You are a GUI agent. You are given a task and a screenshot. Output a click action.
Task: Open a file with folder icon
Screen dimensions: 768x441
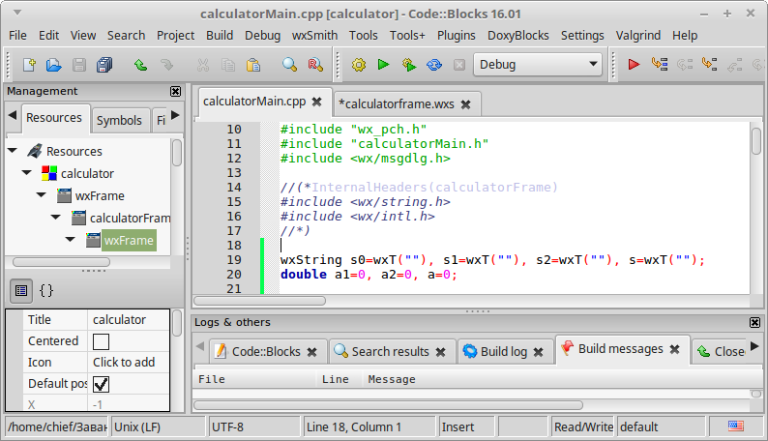[53, 65]
